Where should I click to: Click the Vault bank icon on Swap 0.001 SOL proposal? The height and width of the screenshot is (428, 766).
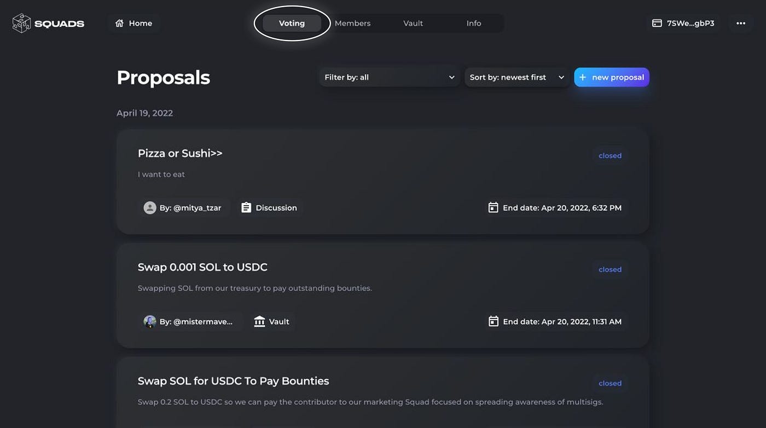click(x=259, y=321)
